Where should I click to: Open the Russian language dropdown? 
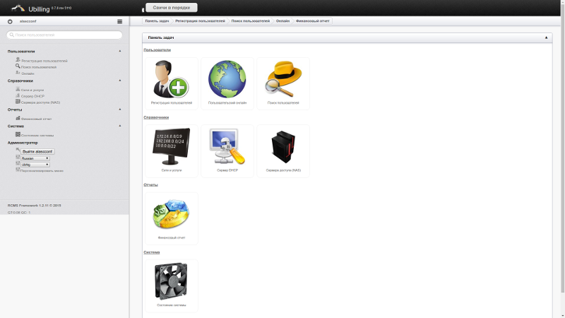(x=35, y=158)
